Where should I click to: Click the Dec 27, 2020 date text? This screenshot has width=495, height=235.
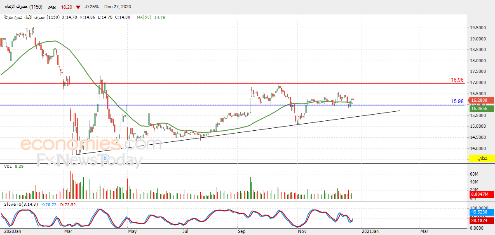pyautogui.click(x=118, y=7)
